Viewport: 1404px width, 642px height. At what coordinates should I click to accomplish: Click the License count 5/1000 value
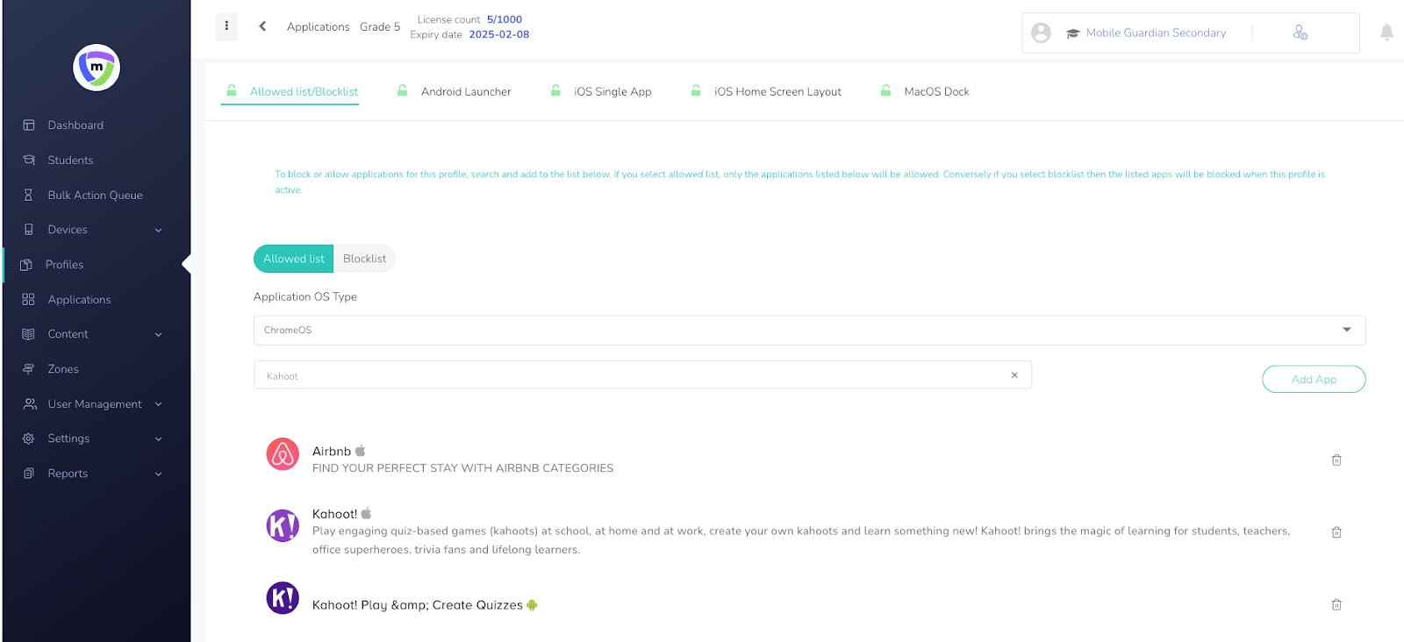[505, 19]
